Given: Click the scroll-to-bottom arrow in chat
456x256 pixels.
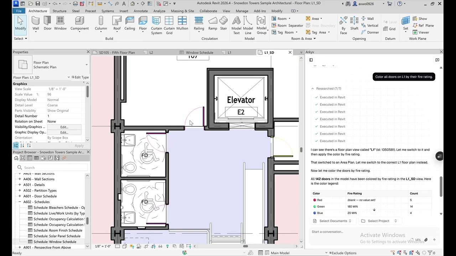Looking at the screenshot, I should tap(374, 210).
